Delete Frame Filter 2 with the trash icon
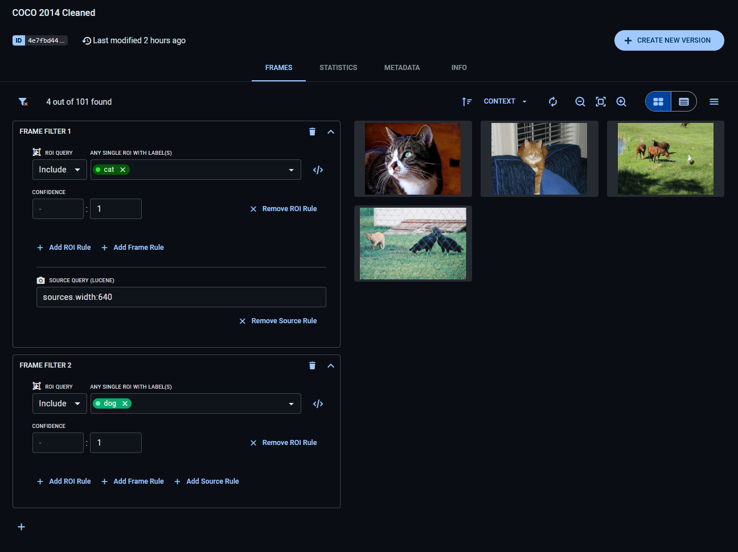Viewport: 738px width, 552px height. [x=312, y=365]
